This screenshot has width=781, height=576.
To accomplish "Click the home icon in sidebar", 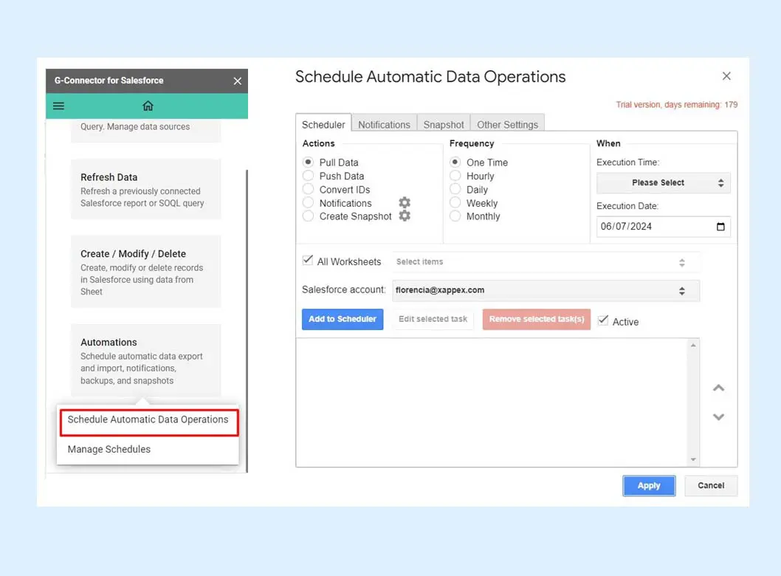I will coord(148,106).
